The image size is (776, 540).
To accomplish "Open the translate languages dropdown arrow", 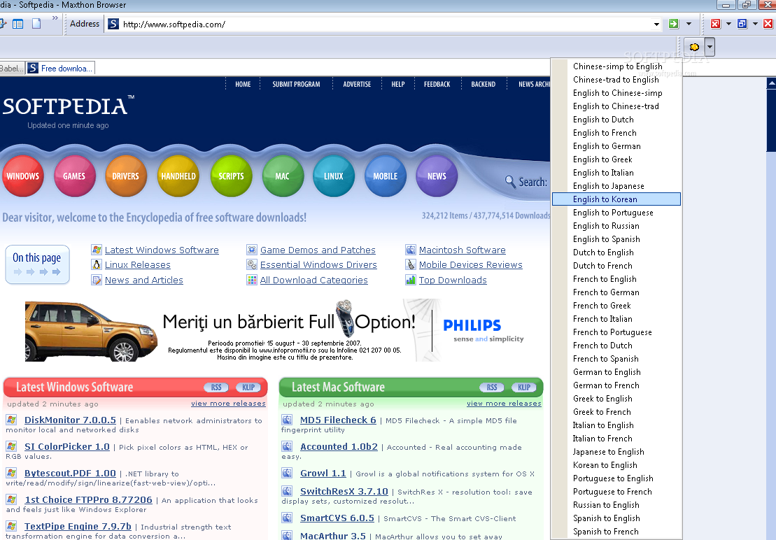I will tap(710, 48).
